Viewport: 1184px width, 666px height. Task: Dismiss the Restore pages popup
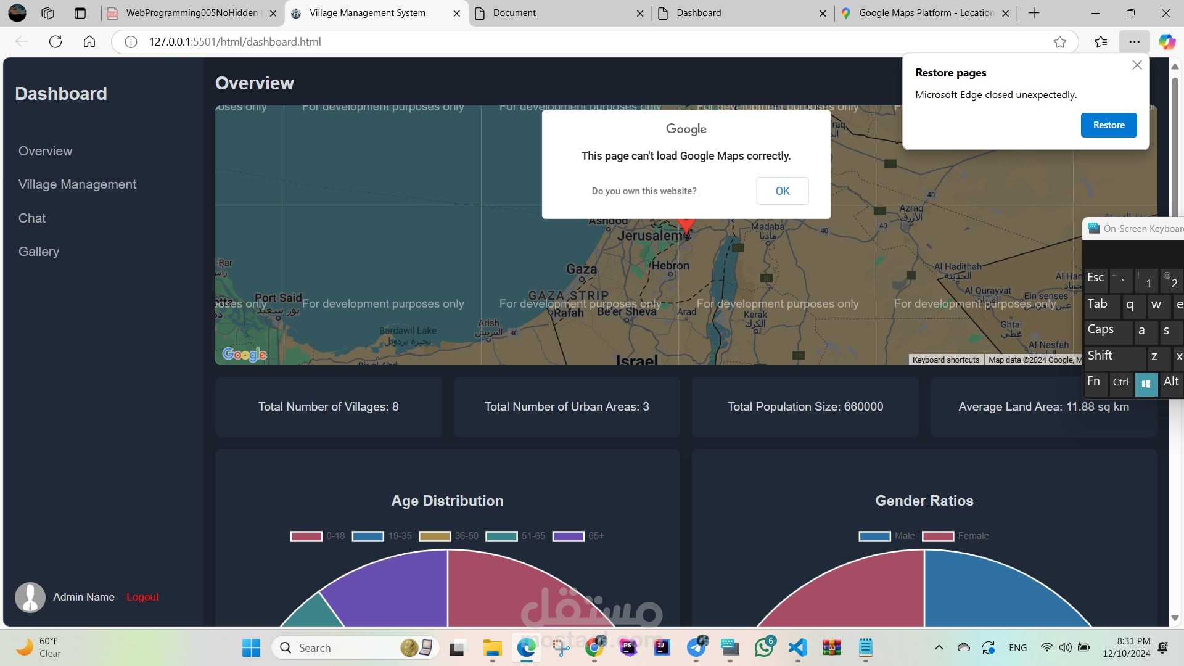coord(1137,65)
